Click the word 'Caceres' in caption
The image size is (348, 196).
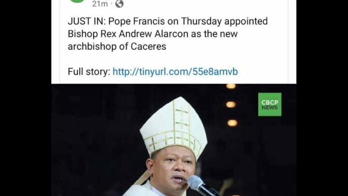coord(148,46)
